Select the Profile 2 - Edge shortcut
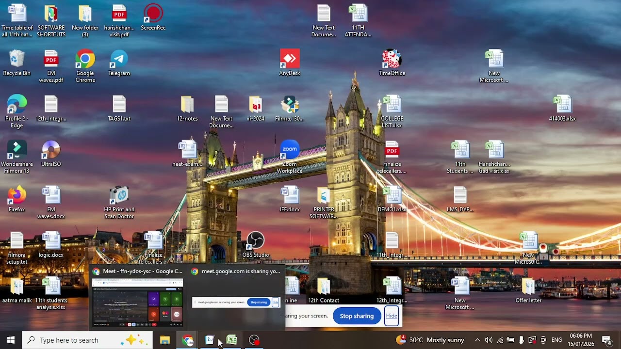621x349 pixels. click(16, 112)
